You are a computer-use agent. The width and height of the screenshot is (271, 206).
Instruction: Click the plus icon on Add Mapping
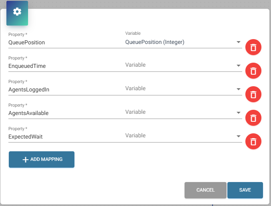coord(25,159)
